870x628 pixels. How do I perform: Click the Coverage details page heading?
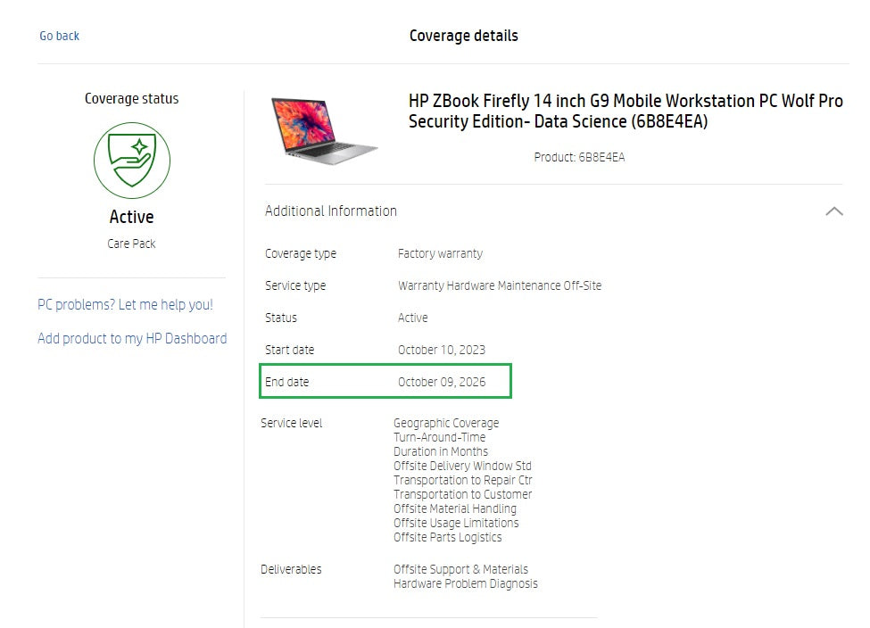[x=463, y=36]
